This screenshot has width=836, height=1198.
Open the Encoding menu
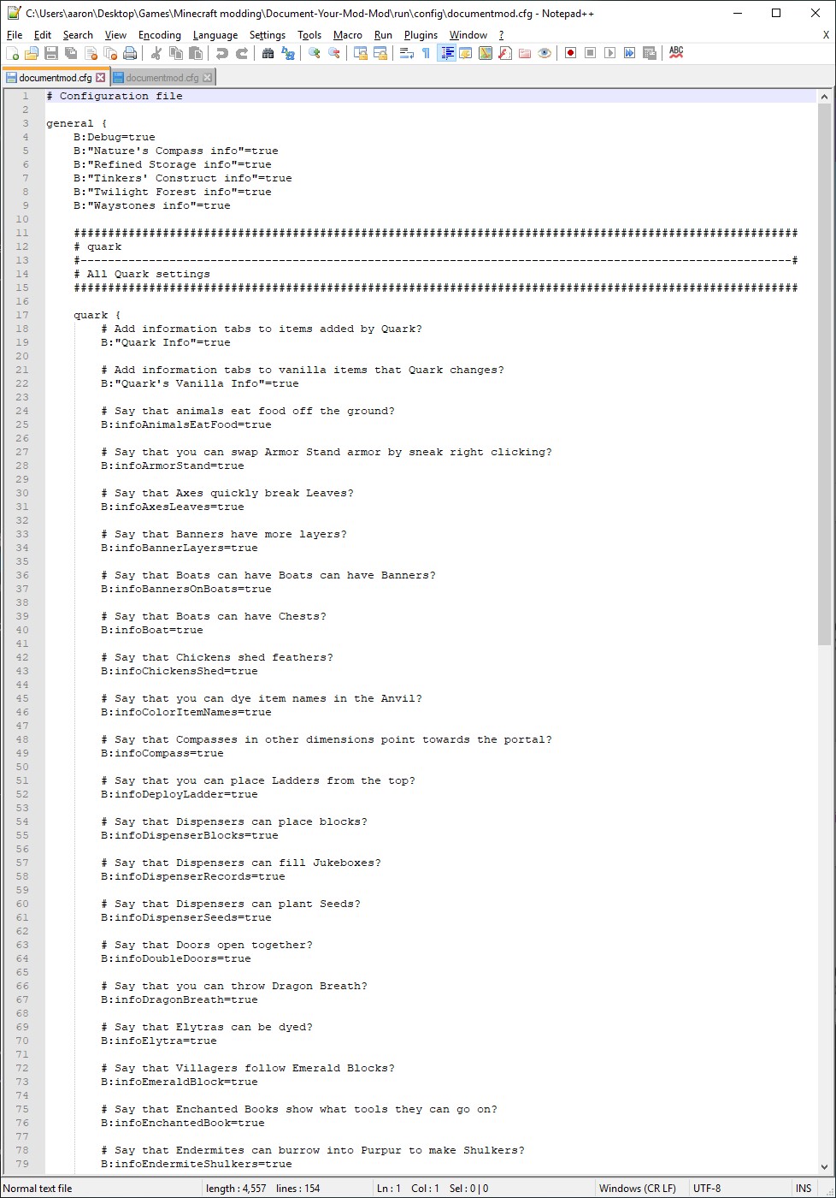160,35
